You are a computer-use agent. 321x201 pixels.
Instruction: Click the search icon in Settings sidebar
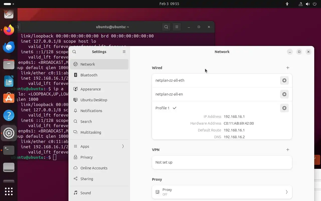(74, 52)
